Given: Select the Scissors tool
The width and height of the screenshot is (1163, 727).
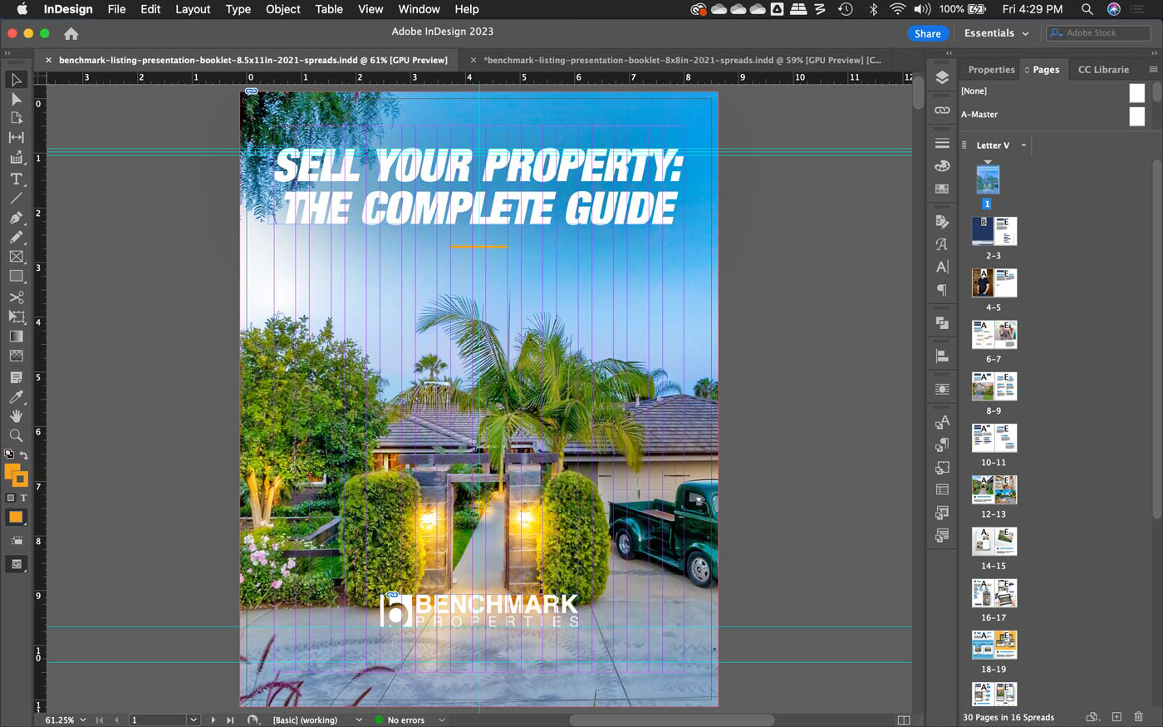Looking at the screenshot, I should point(16,297).
